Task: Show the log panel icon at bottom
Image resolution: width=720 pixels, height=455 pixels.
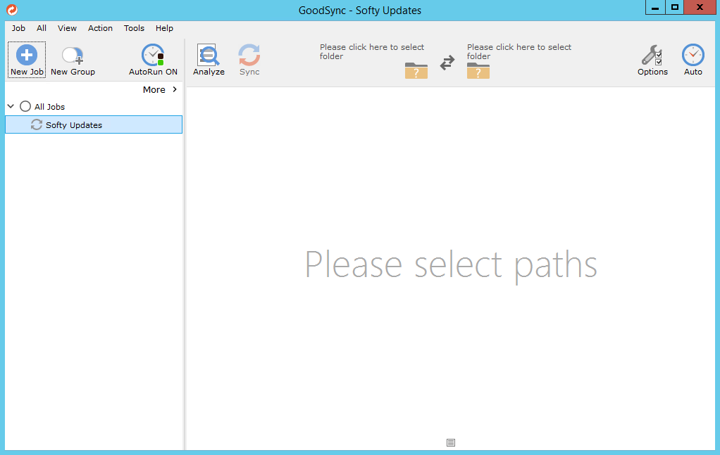Action: pos(451,442)
